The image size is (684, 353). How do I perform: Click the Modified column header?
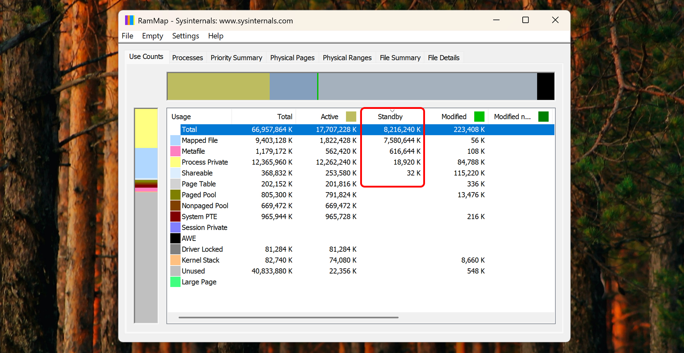coord(454,117)
